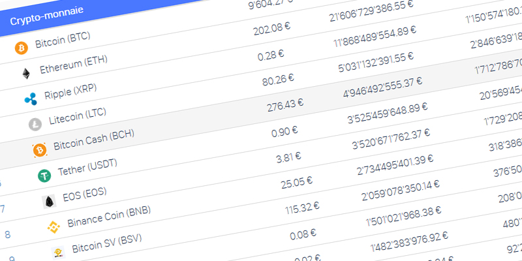This screenshot has height=261, width=522.
Task: Click the Ethereum diamond logo icon
Action: (26, 74)
